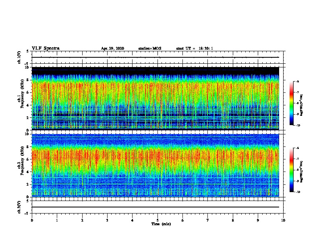Click the ch.1 voltage trace line
The height and width of the screenshot is (247, 319).
155,57
